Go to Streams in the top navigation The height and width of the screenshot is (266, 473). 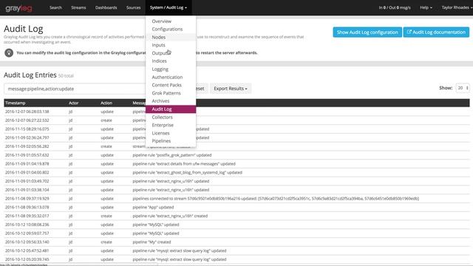78,7
